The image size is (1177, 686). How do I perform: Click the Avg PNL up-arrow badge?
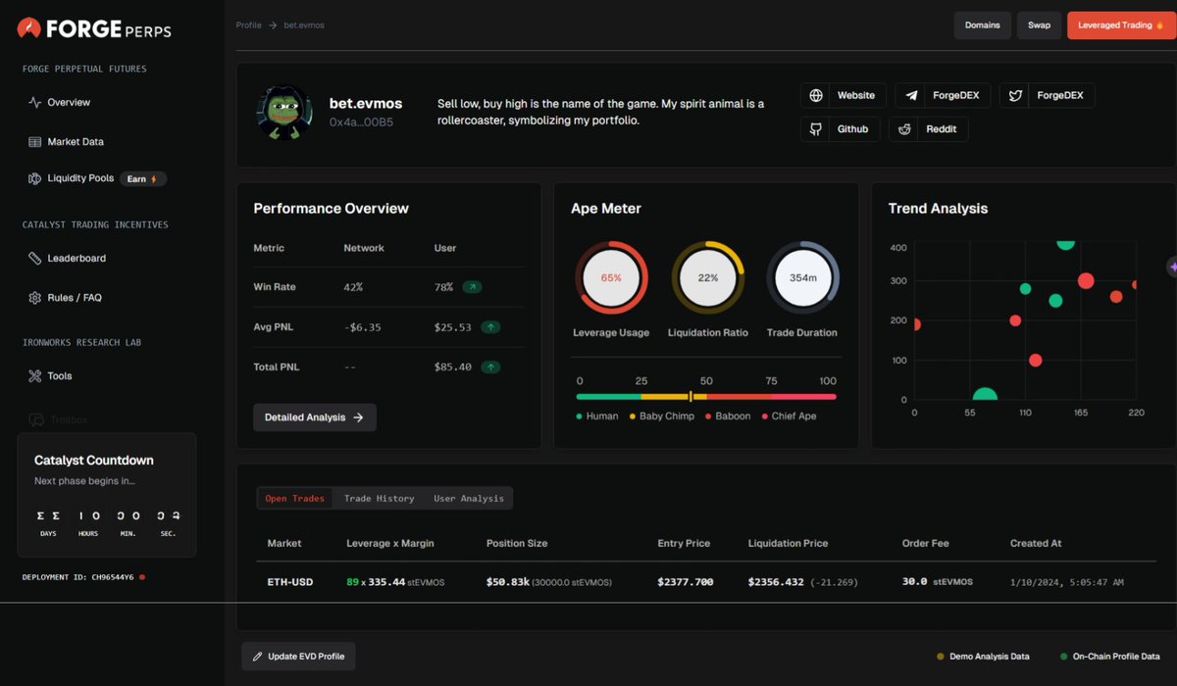click(489, 327)
